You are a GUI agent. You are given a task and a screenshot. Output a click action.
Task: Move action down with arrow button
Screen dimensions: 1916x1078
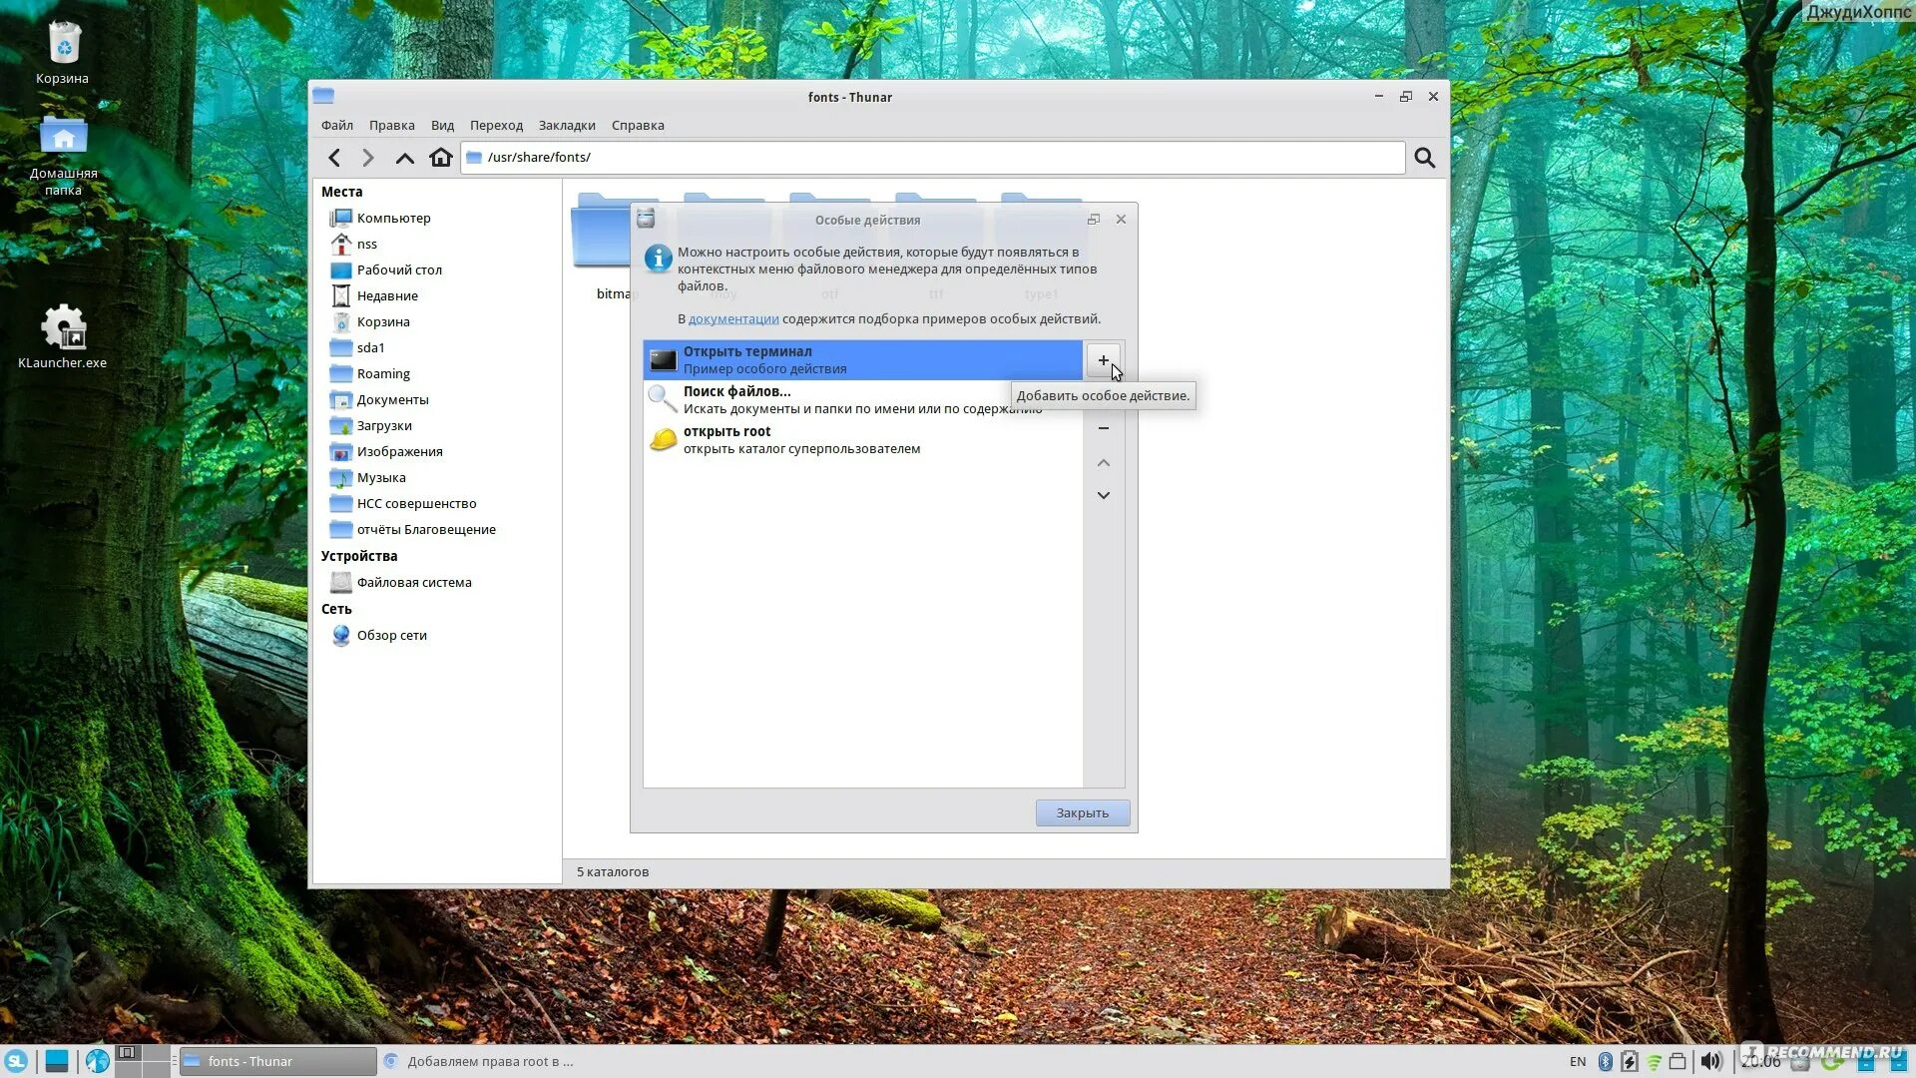1103,496
